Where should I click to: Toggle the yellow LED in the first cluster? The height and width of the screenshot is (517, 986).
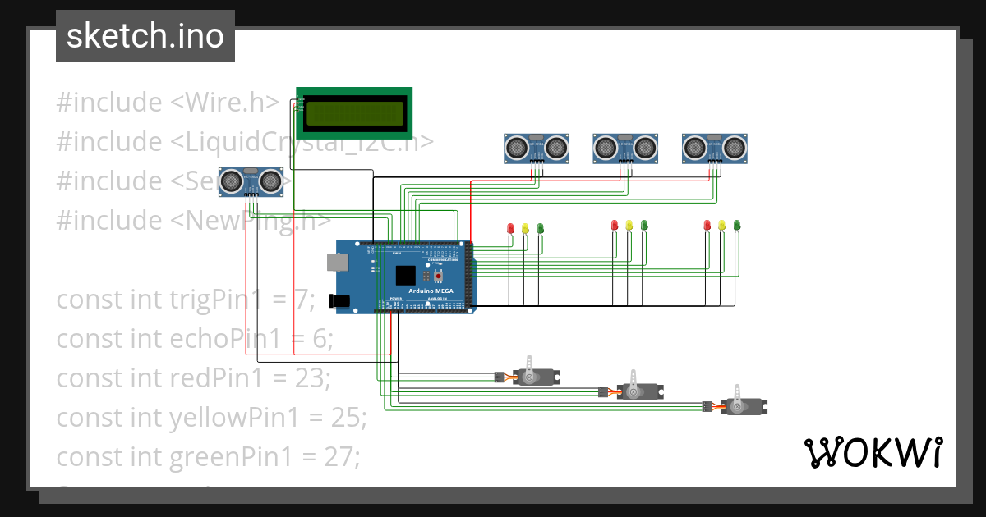click(x=524, y=228)
